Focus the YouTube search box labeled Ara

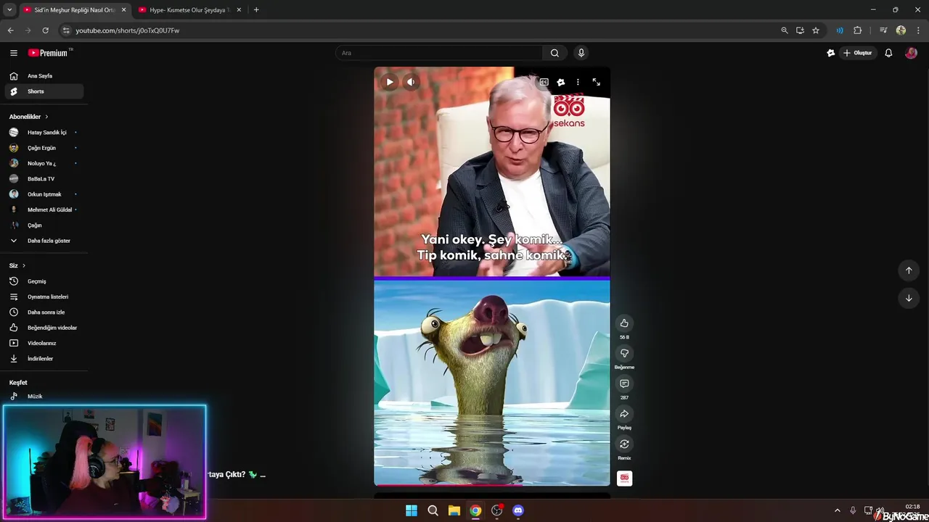(x=439, y=53)
